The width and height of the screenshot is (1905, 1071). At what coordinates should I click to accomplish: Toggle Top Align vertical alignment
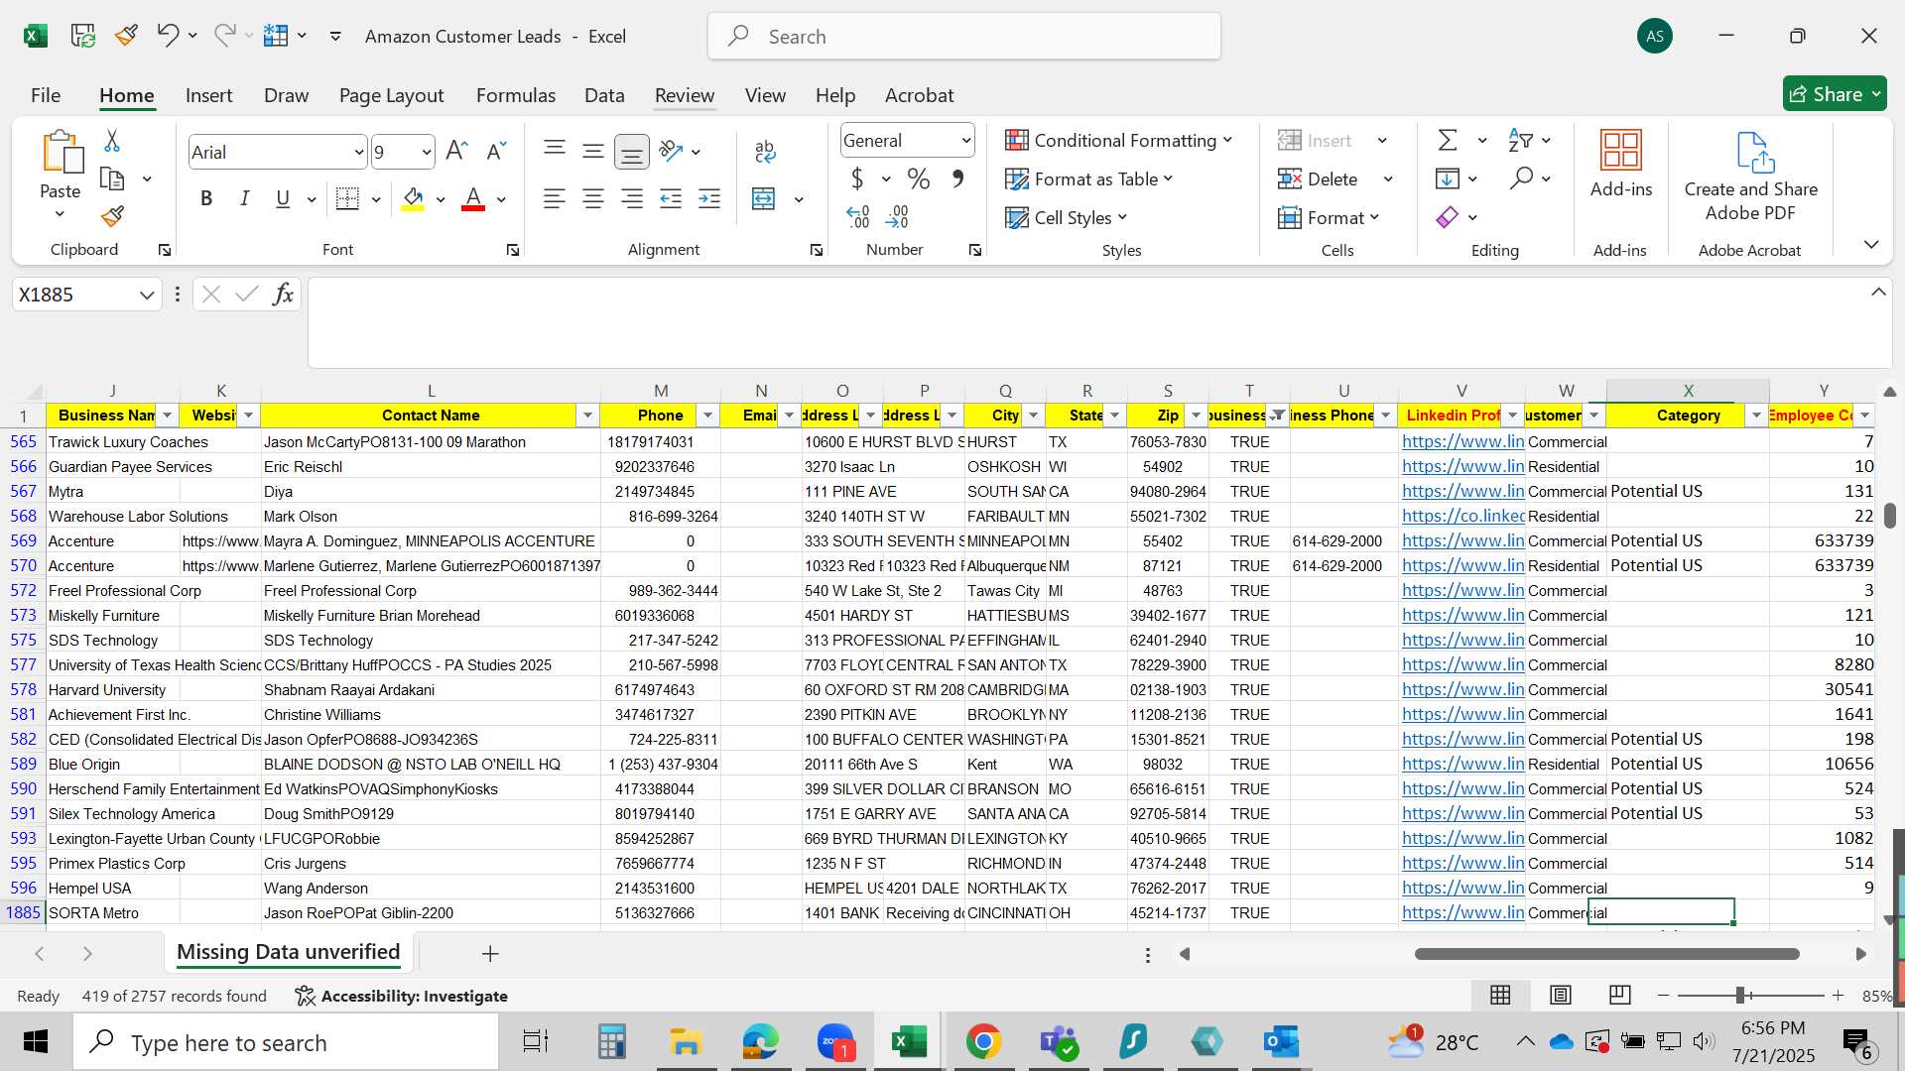tap(555, 151)
